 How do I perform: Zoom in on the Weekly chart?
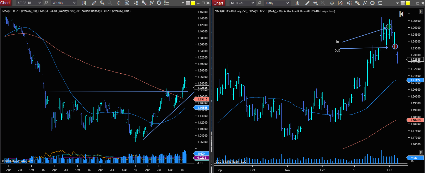tap(102, 3)
